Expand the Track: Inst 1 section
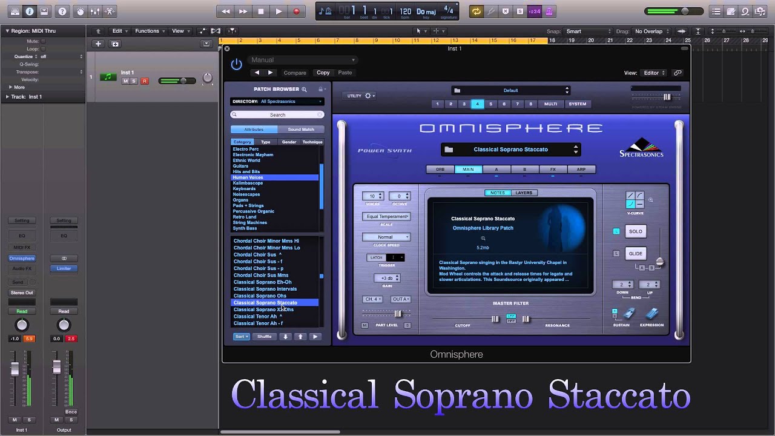The height and width of the screenshot is (436, 775). (7, 97)
